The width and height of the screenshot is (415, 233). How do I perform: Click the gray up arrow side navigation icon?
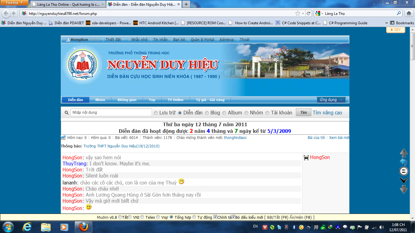(403, 153)
